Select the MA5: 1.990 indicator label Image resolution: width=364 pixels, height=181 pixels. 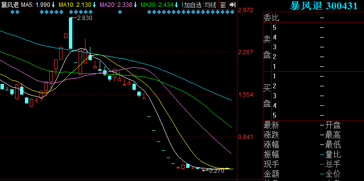pyautogui.click(x=35, y=5)
